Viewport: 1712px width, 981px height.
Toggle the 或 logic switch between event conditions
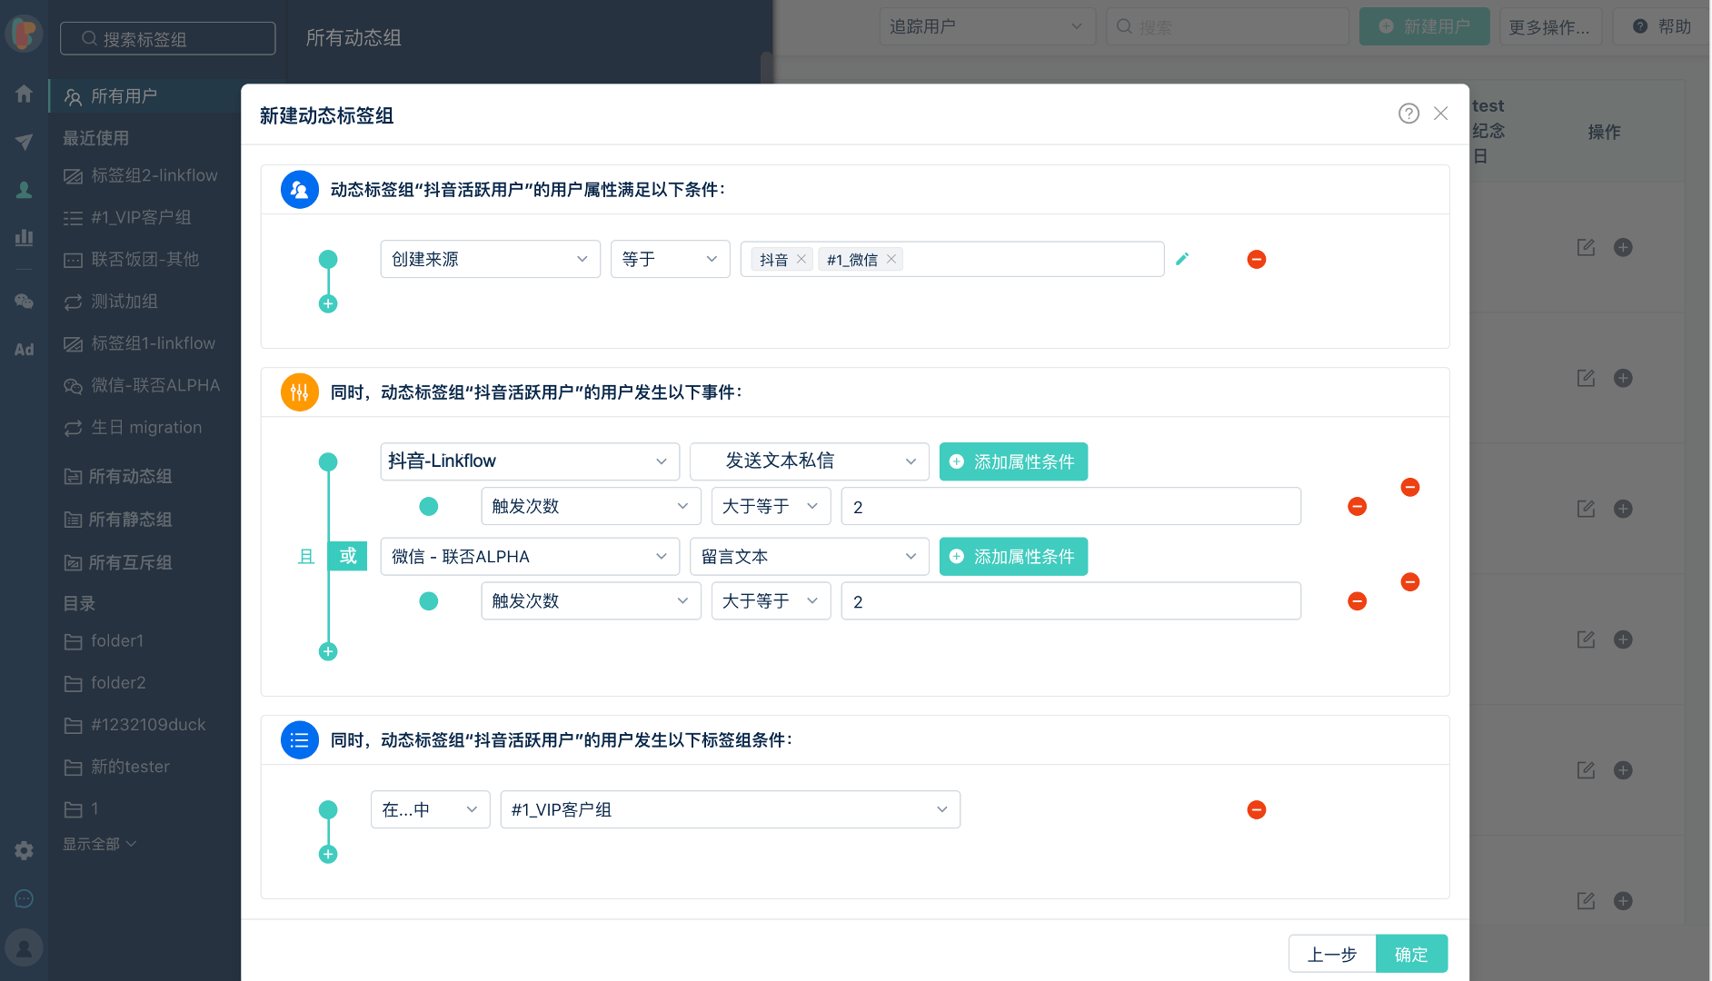click(x=348, y=556)
